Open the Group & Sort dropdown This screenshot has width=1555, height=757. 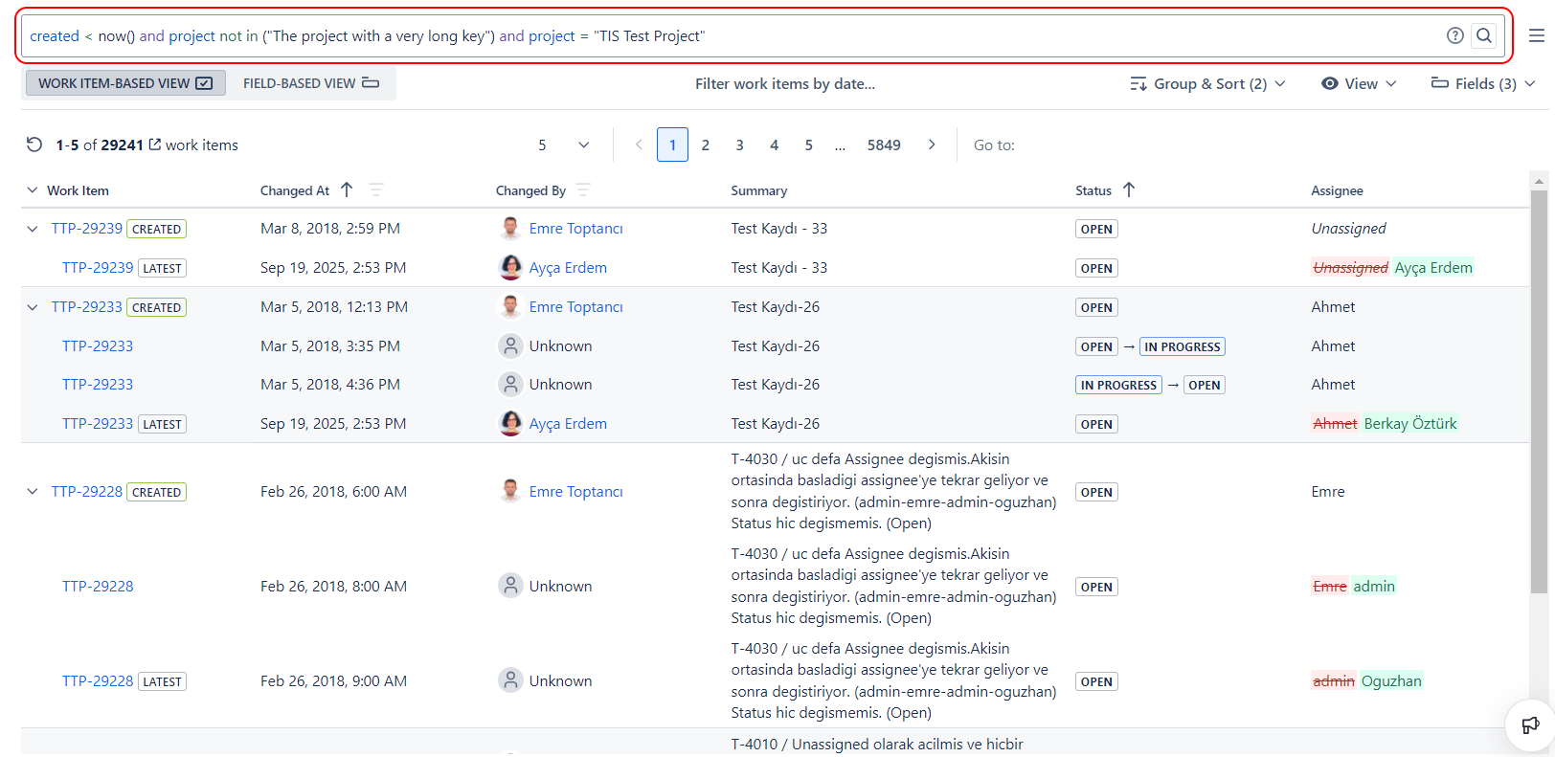click(1207, 83)
